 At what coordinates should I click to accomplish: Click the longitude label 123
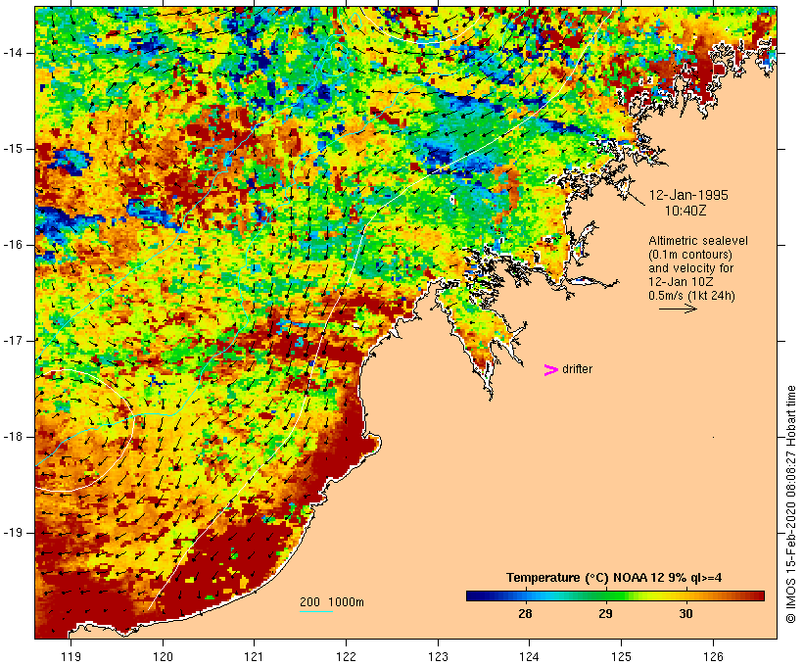pyautogui.click(x=438, y=656)
